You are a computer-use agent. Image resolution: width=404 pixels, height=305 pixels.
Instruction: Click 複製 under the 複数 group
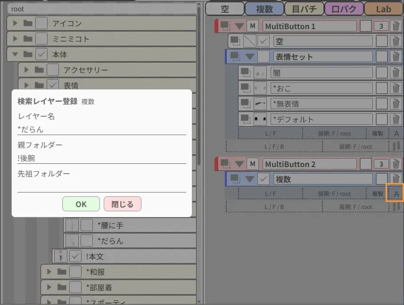378,193
